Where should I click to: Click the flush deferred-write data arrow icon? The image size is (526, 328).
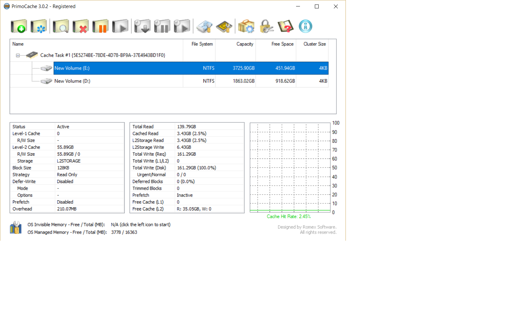142,26
